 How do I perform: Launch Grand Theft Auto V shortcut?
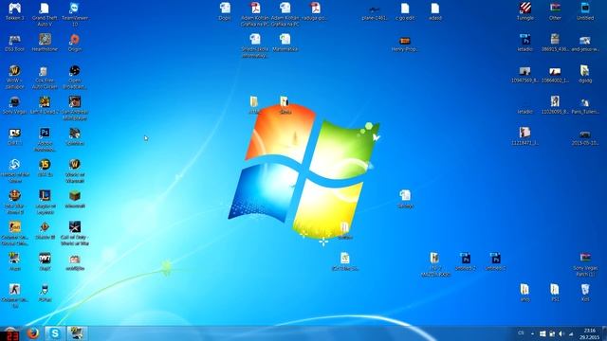45,14
